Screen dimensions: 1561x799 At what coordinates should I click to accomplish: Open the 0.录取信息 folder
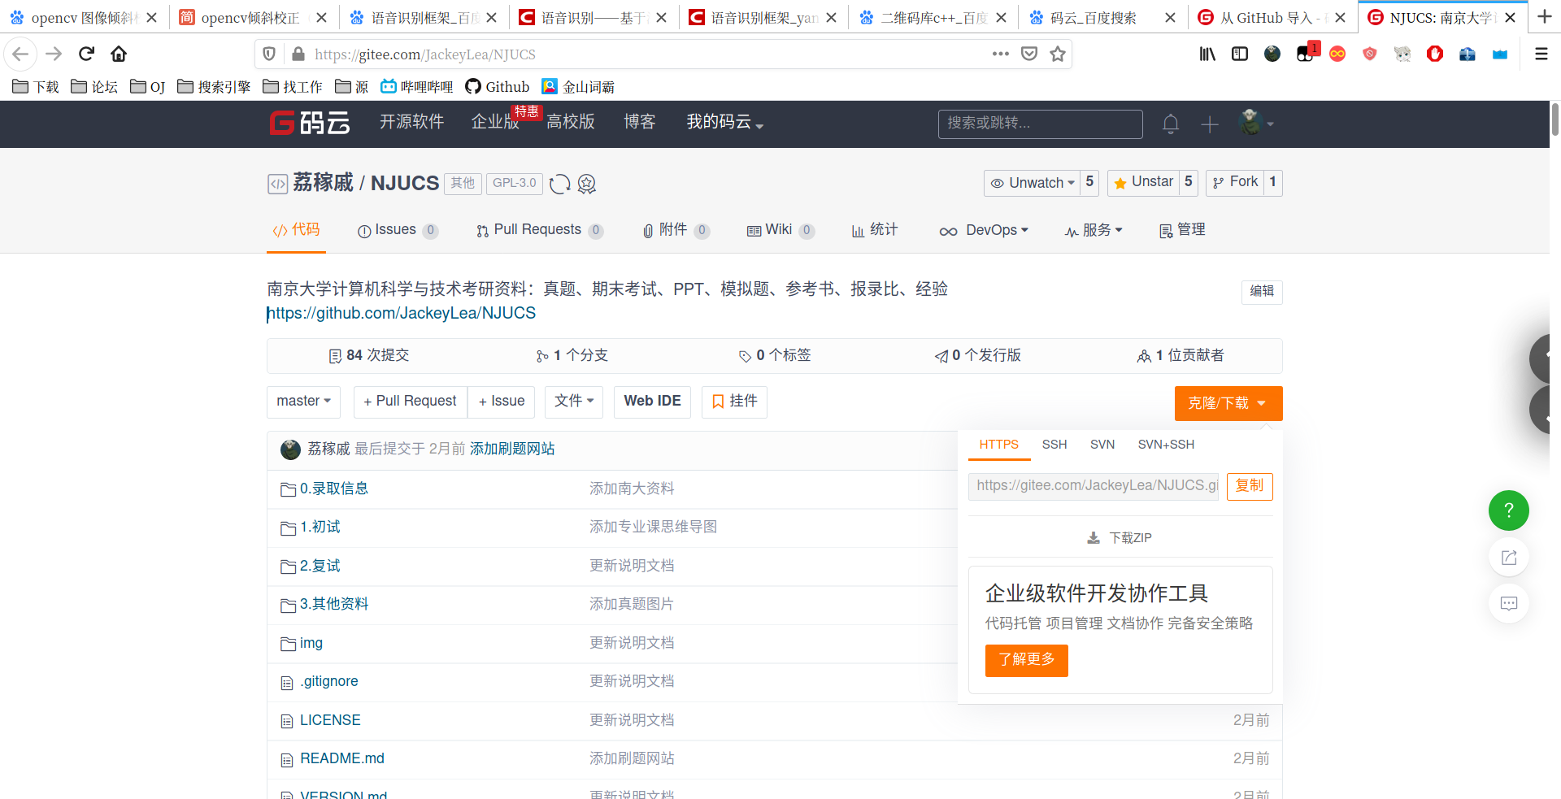334,489
